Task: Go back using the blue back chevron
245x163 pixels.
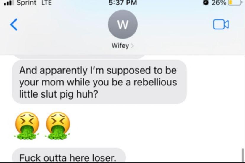Action: (14, 24)
